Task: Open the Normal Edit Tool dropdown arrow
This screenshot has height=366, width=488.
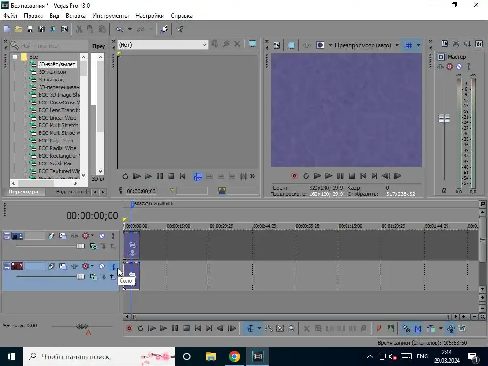Action: (259, 328)
